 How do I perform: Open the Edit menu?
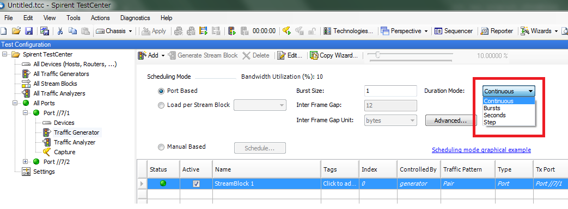coord(28,18)
